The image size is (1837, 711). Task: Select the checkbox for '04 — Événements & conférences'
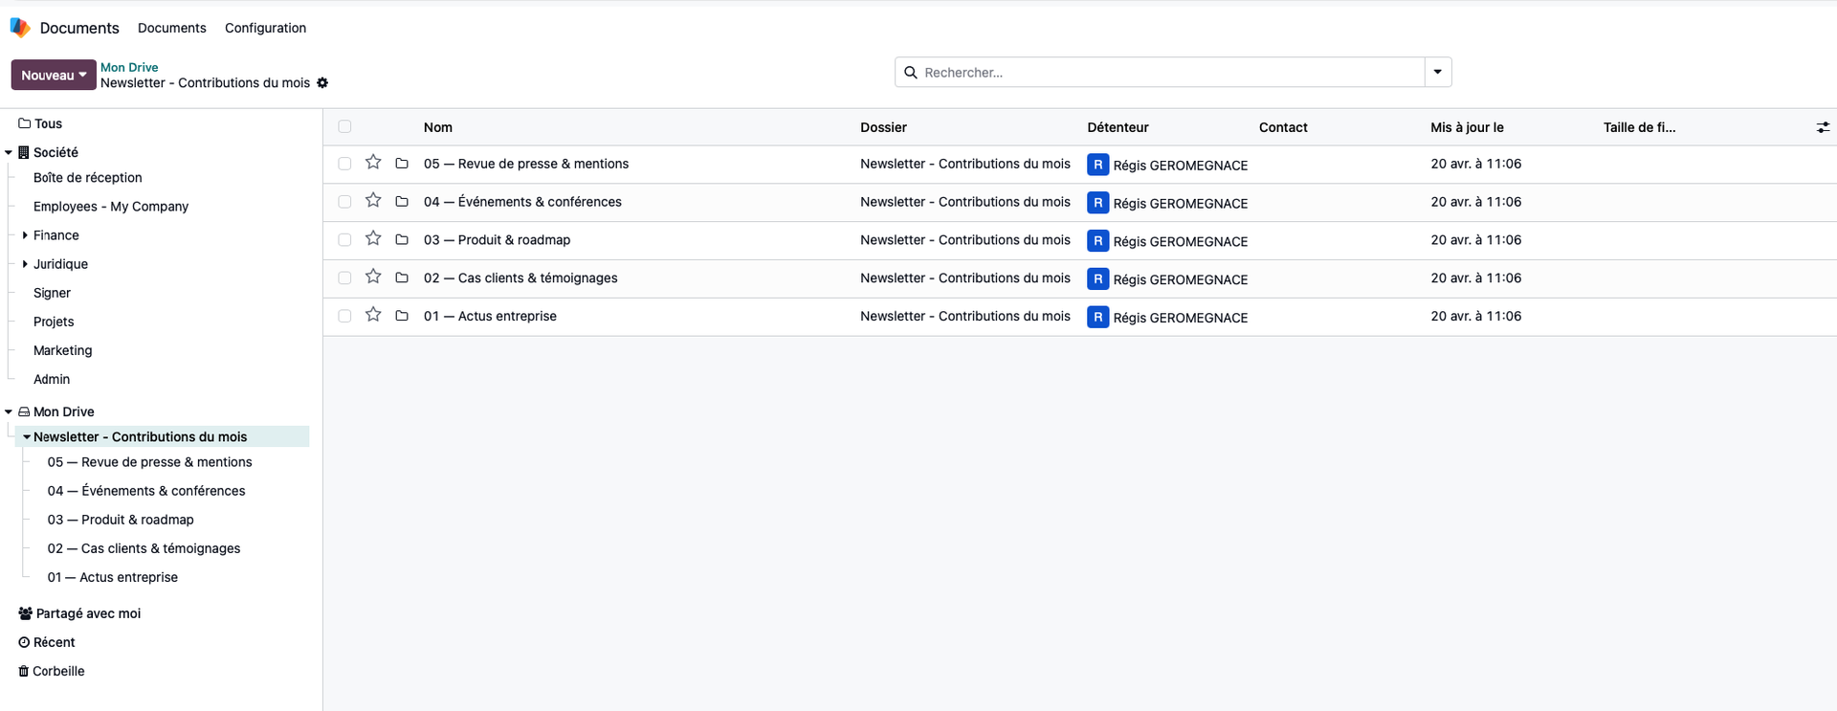pyautogui.click(x=344, y=202)
